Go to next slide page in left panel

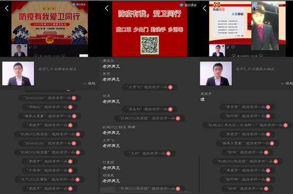[63, 56]
